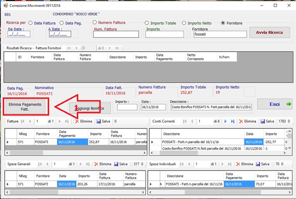
Task: Go to last record in Spese Individuali navigator
Action: pyautogui.click(x=229, y=164)
